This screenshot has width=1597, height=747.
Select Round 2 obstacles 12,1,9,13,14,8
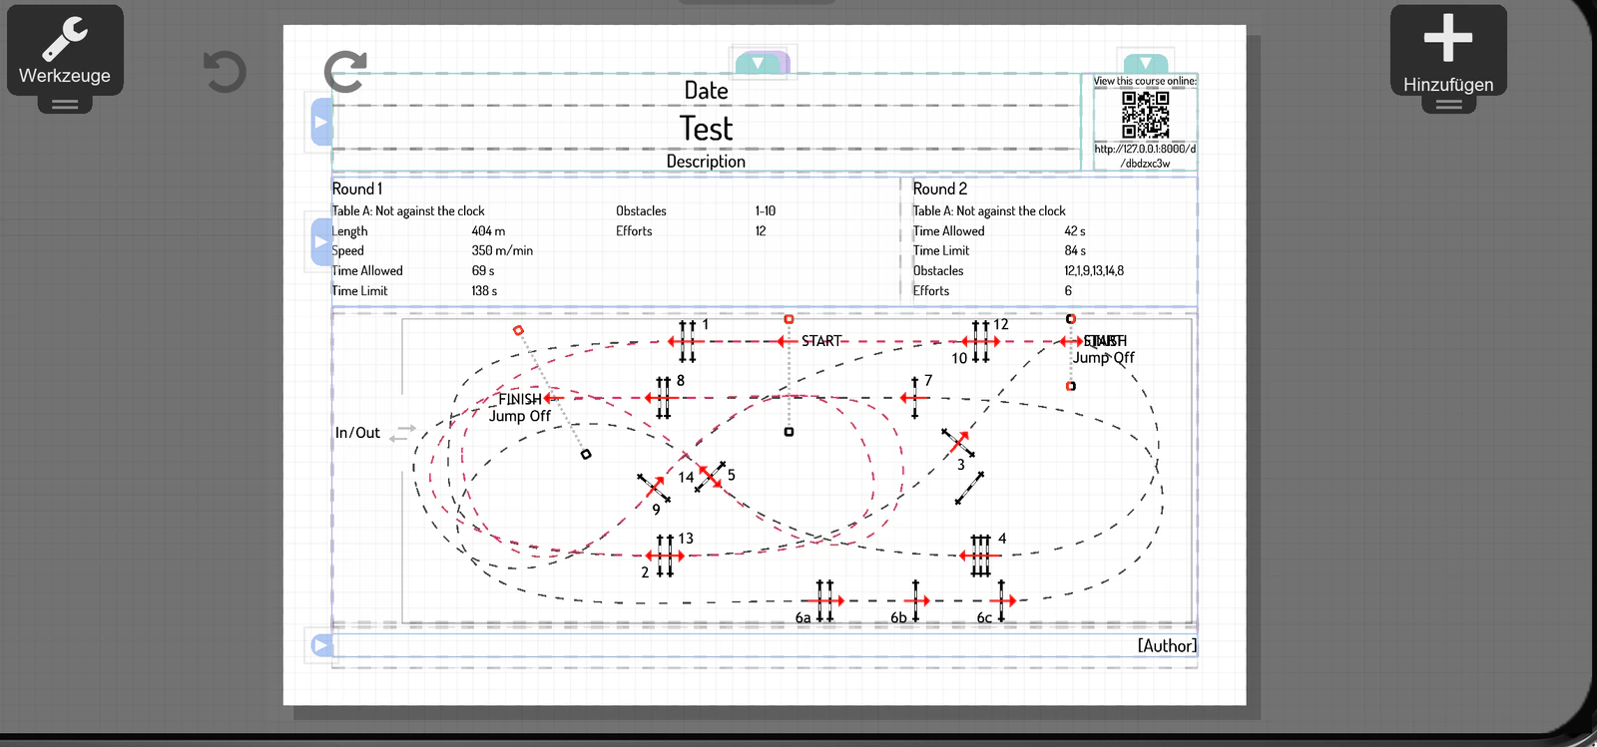click(x=1094, y=271)
